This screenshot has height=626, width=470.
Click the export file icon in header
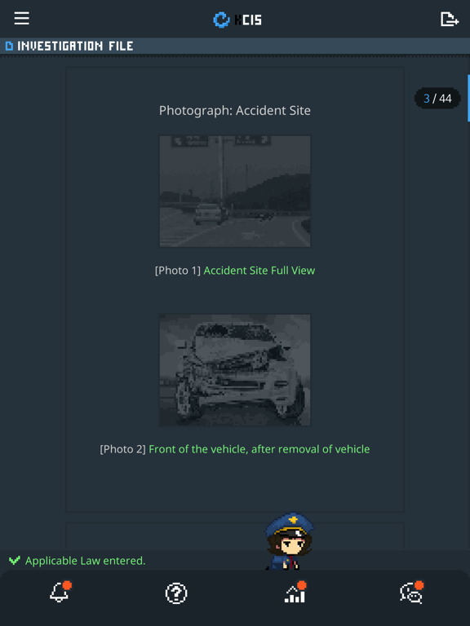[x=450, y=19]
